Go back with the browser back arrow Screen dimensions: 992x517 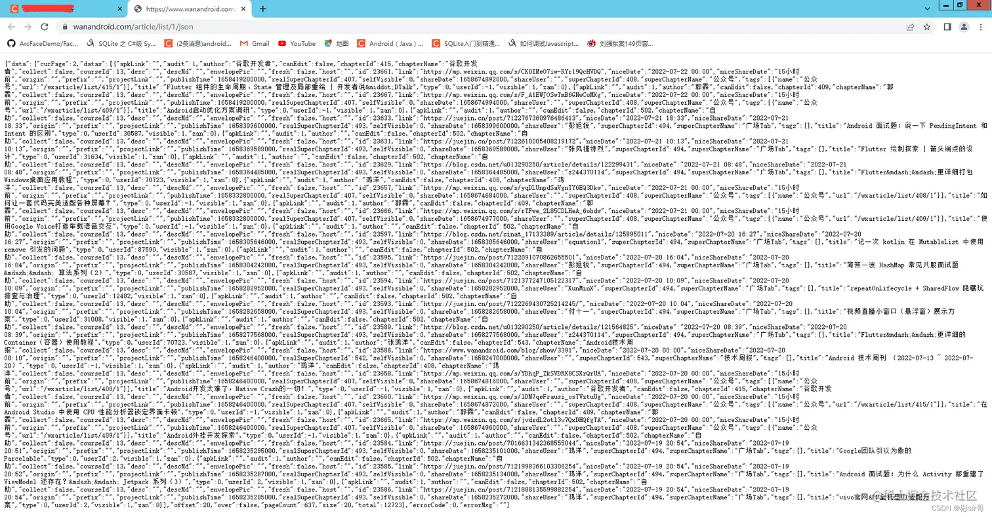[10, 27]
